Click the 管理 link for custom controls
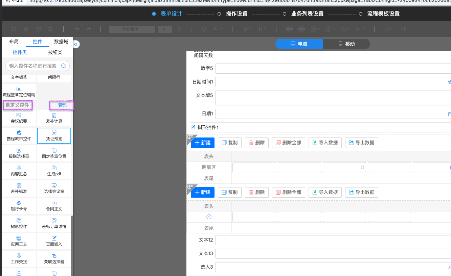 pos(63,105)
